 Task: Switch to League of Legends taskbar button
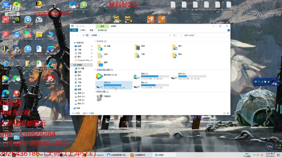tap(93, 155)
